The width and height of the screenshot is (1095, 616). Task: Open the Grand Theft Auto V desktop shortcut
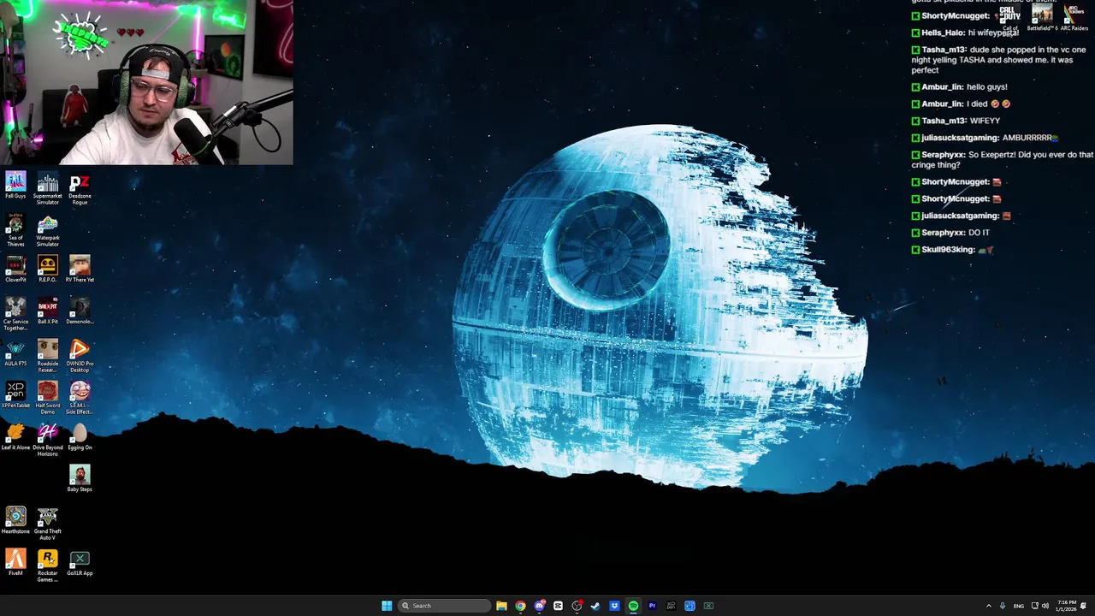pos(48,524)
